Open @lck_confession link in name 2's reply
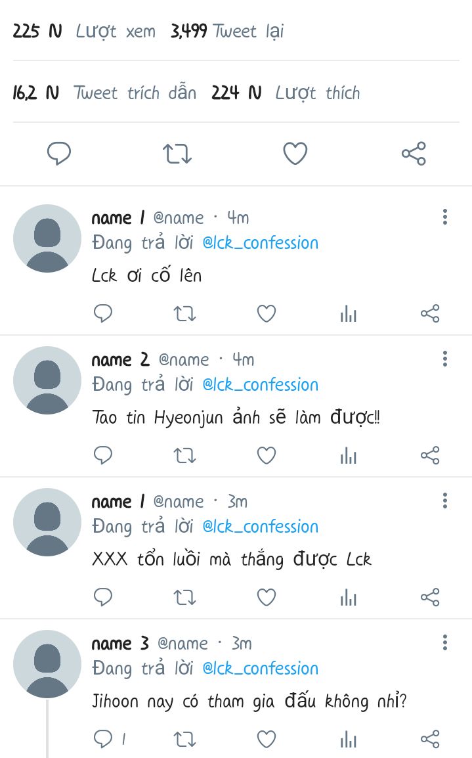 pyautogui.click(x=260, y=385)
